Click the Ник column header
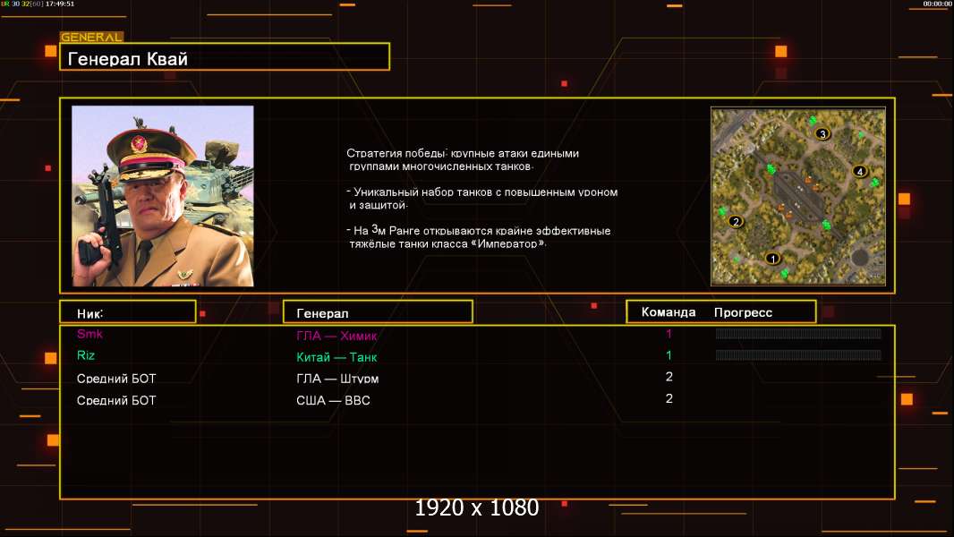This screenshot has height=537, width=954. click(127, 312)
